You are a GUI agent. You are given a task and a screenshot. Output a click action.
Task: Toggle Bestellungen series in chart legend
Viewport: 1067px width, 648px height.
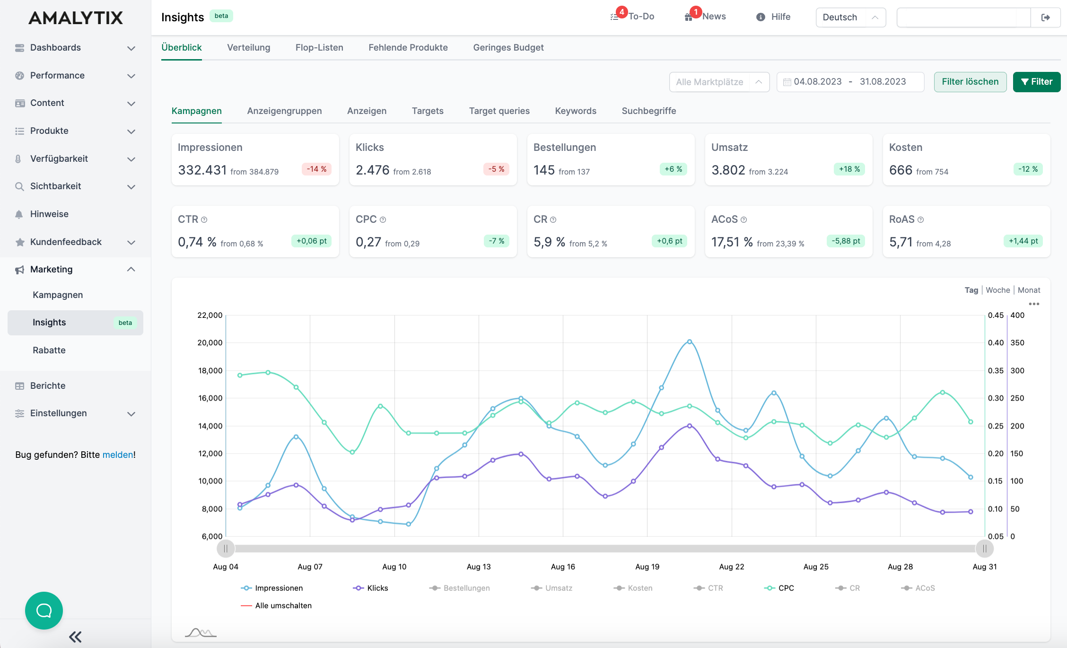[x=459, y=588]
